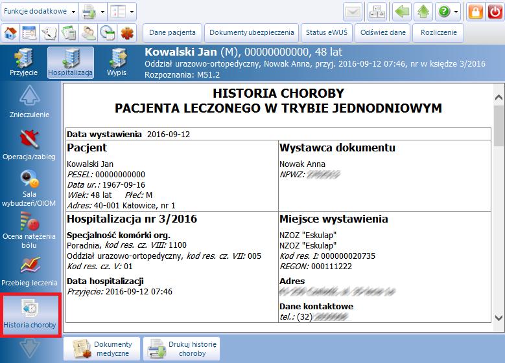Click patient name Kowalski Jan in header
The image size is (505, 363).
click(x=181, y=52)
